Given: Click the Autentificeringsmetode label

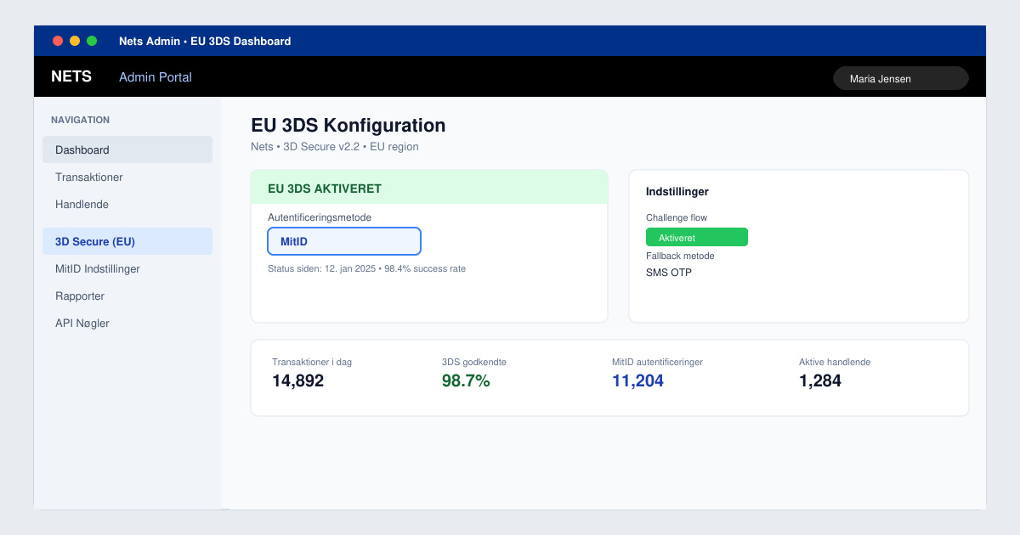Looking at the screenshot, I should (320, 217).
